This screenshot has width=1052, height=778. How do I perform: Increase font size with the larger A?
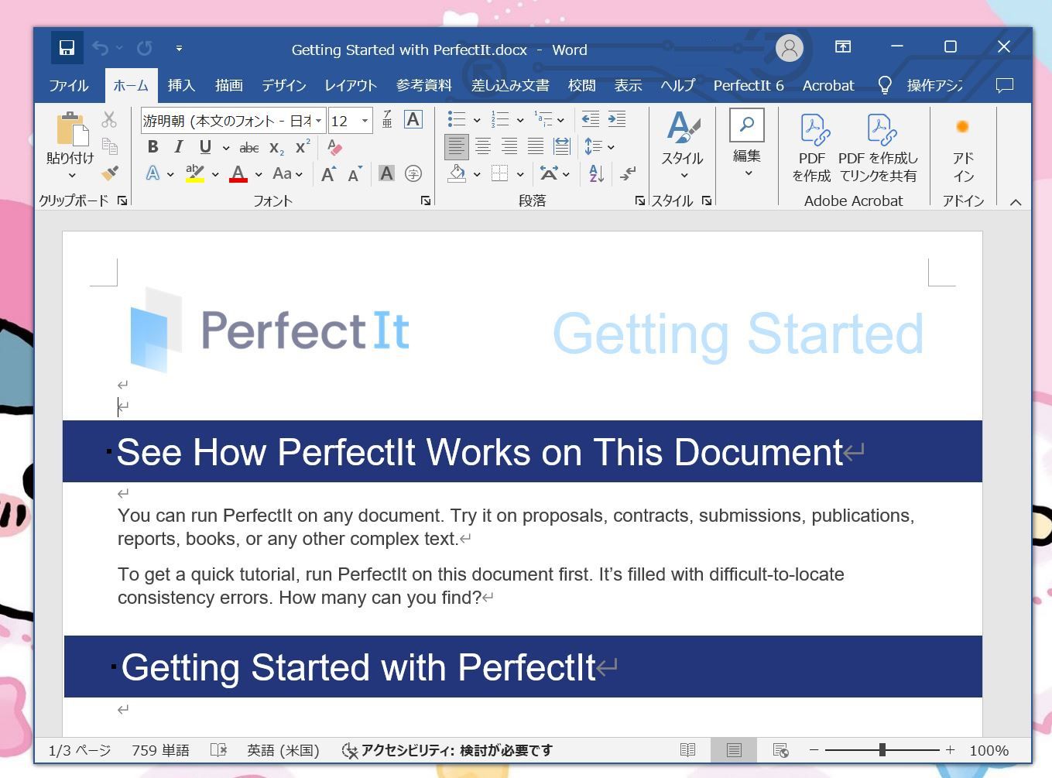click(x=328, y=174)
